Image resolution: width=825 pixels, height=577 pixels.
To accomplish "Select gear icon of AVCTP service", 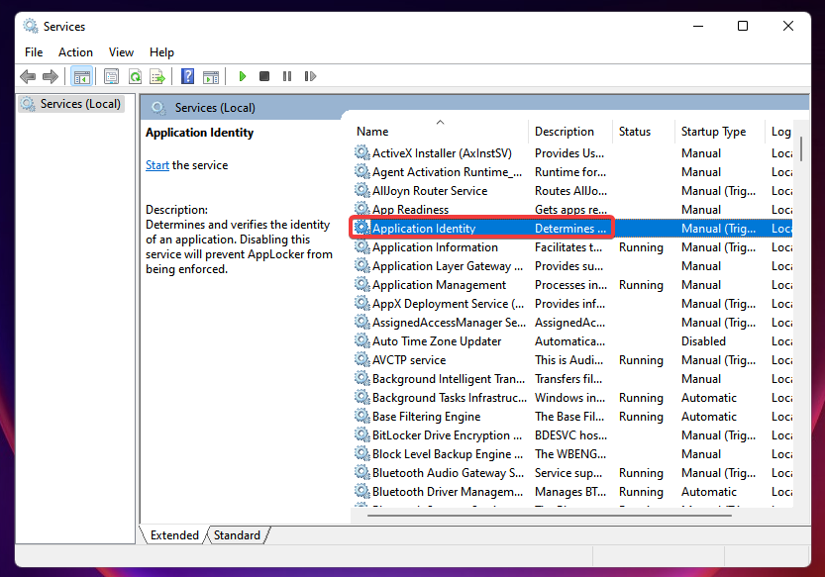I will [362, 360].
